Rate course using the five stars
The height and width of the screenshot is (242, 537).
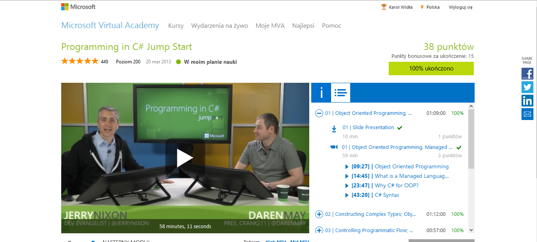point(79,61)
